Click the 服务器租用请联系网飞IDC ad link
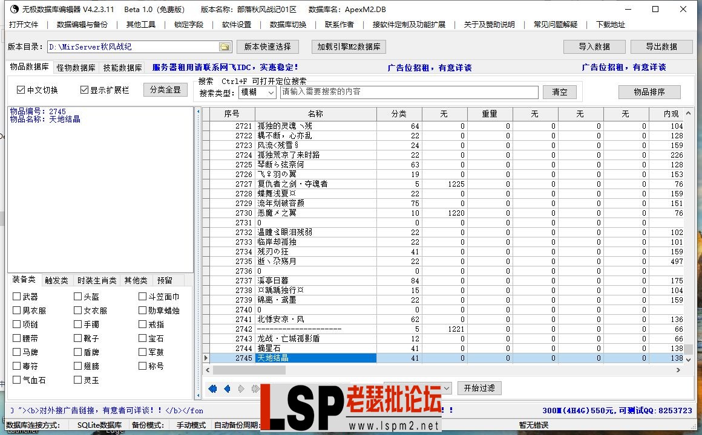Screen dimensions: 702x435 click(225, 68)
